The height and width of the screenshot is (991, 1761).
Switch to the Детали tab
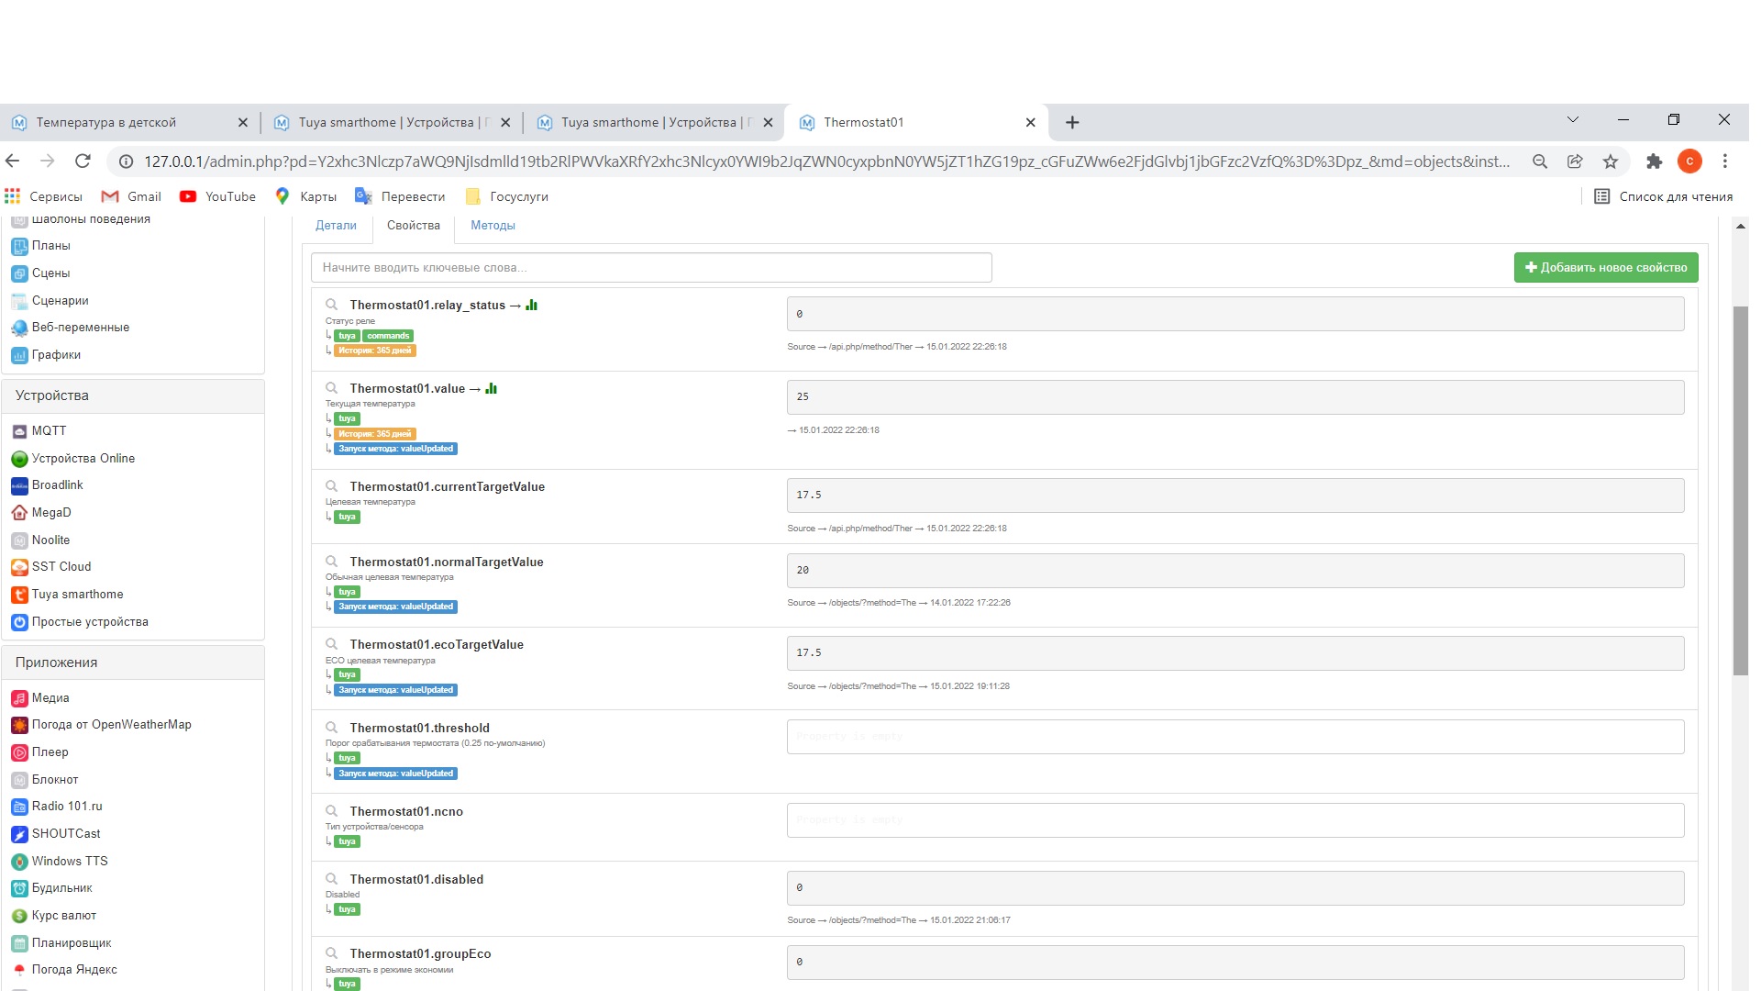pos(336,226)
